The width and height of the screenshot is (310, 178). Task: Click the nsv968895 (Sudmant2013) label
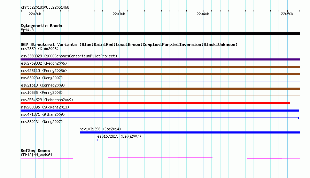point(45,107)
